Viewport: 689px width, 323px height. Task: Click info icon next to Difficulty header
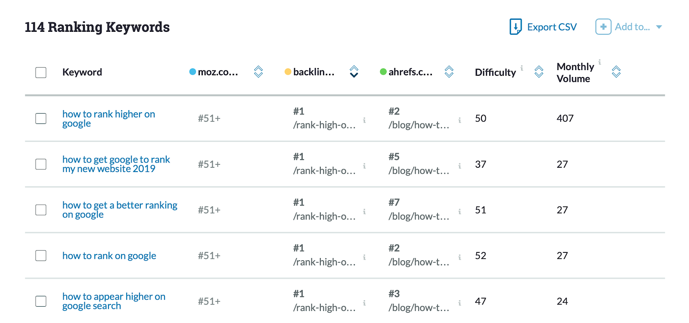[x=522, y=68]
